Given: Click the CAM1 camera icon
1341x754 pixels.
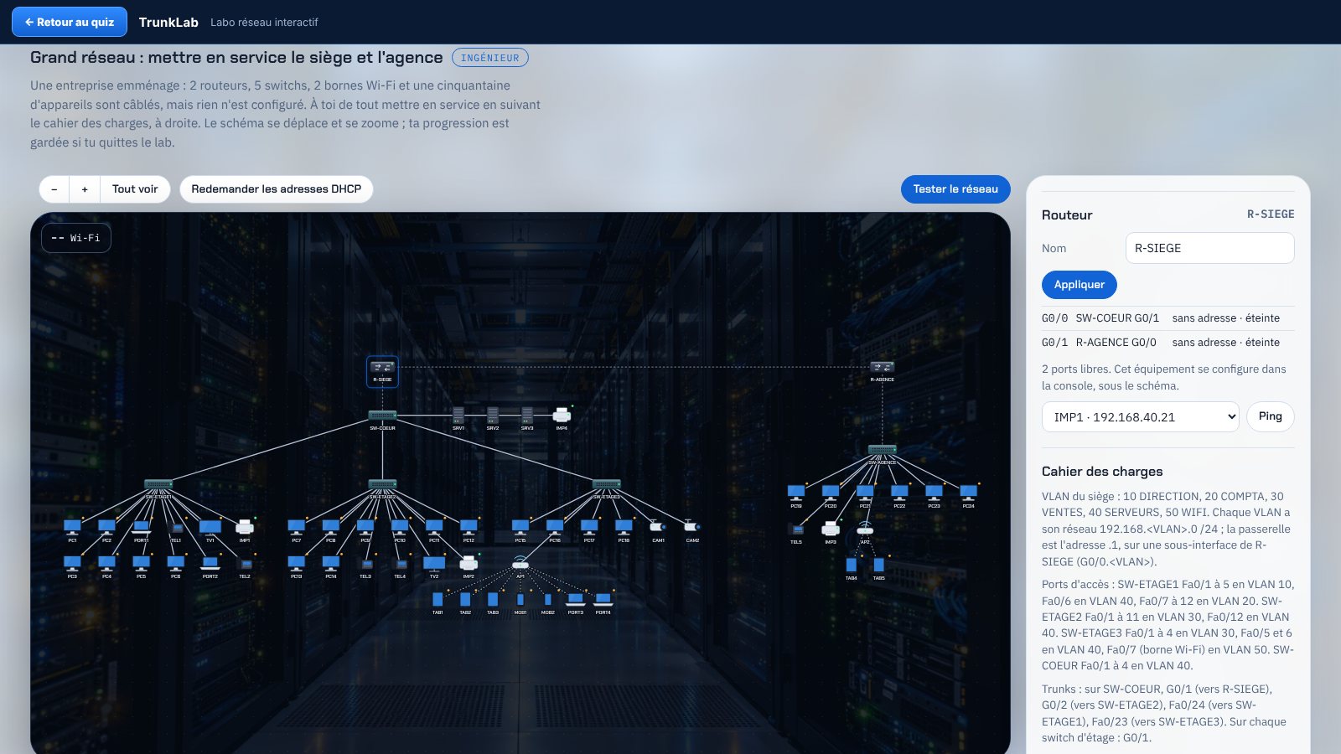Looking at the screenshot, I should (x=658, y=526).
